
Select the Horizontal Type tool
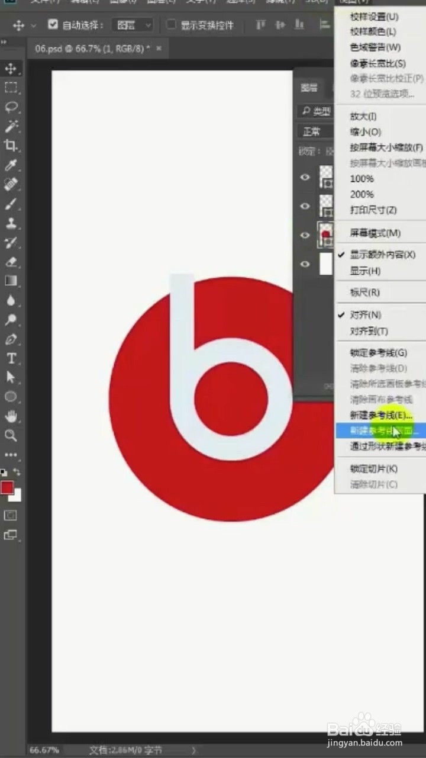pos(11,358)
